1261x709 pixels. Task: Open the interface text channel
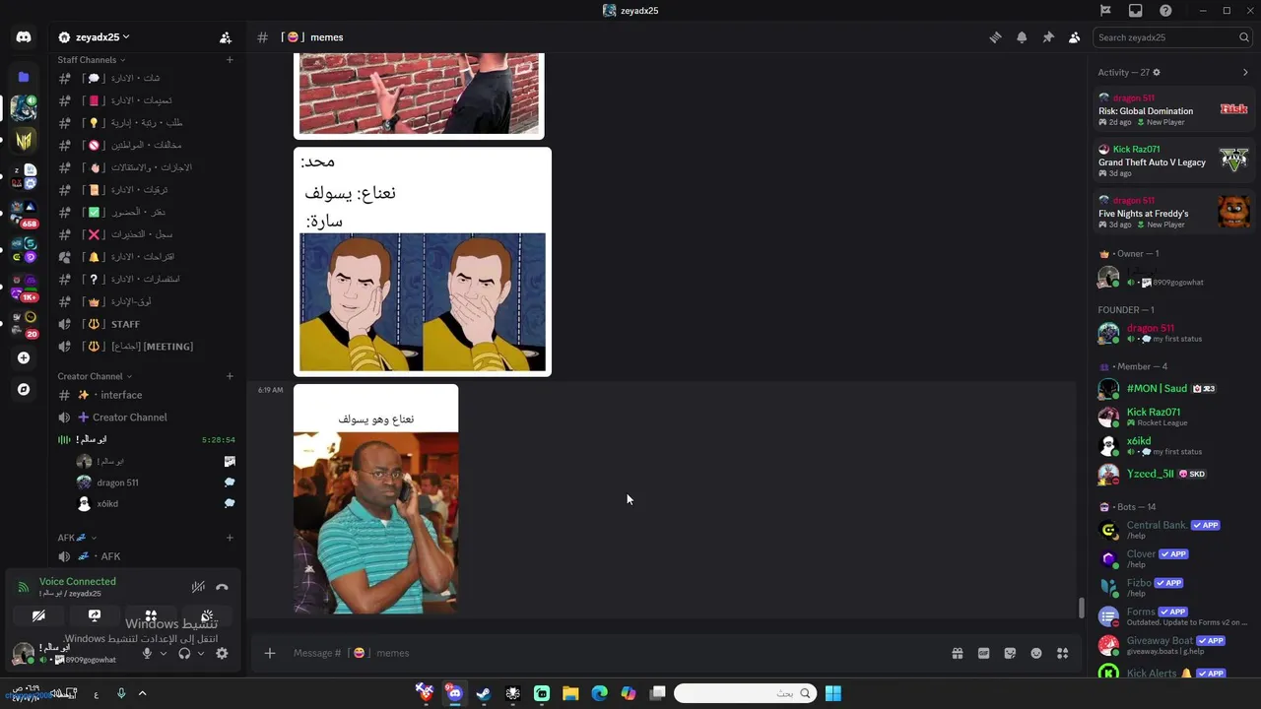(146, 395)
